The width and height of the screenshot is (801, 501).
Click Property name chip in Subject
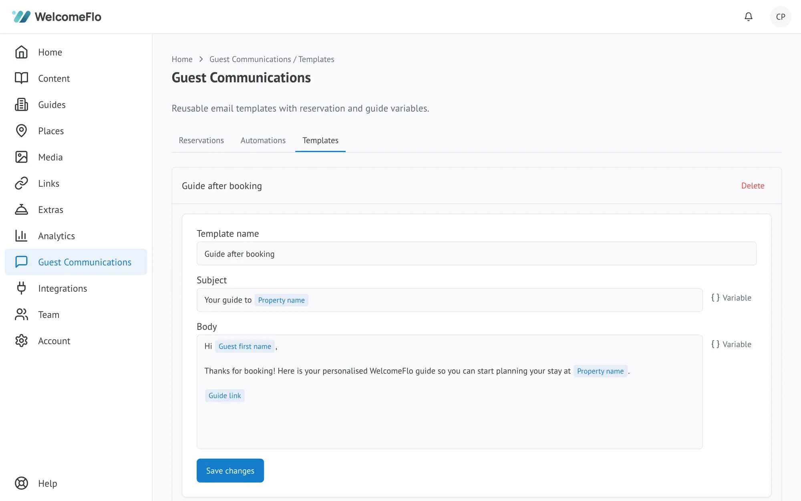click(281, 300)
